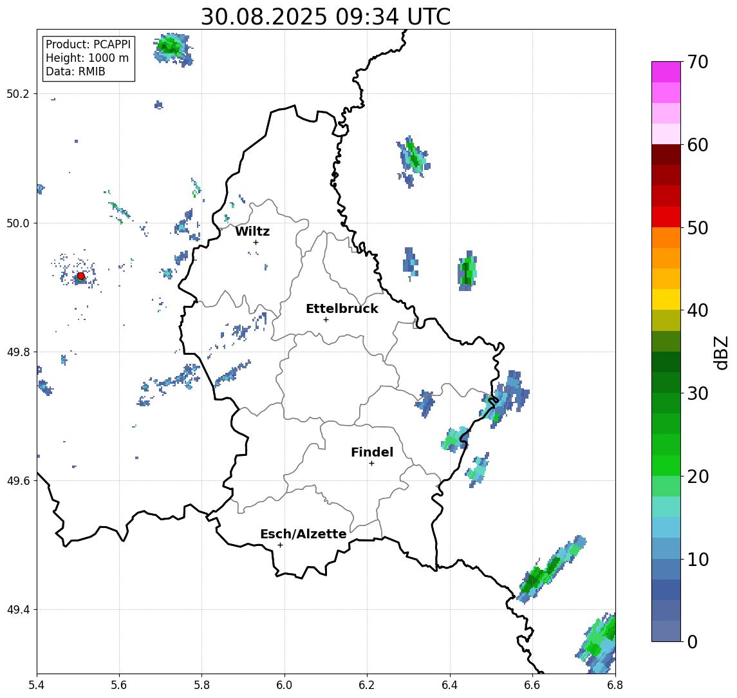Viewport: 737px width, 698px height.
Task: Click the magenta swatch at top of colorbar
Action: 666,72
